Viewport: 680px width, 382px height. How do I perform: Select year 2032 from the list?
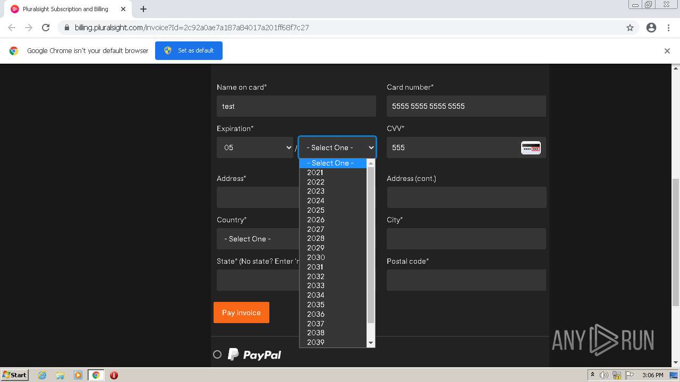click(333, 276)
